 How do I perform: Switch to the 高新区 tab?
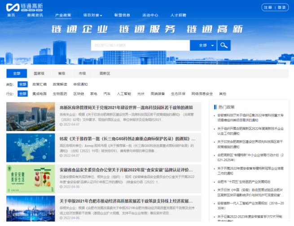pyautogui.click(x=105, y=74)
